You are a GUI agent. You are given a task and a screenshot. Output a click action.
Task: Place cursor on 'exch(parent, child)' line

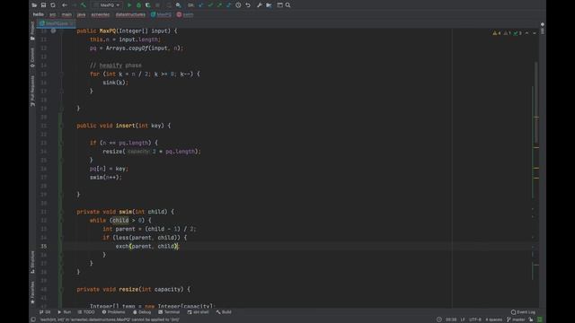(147, 247)
